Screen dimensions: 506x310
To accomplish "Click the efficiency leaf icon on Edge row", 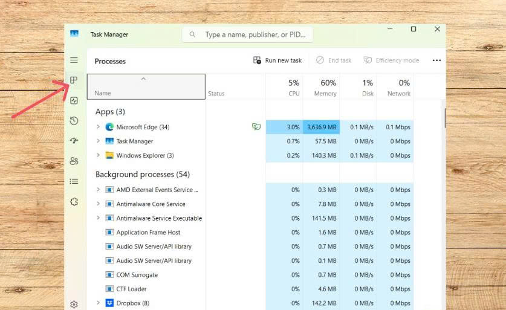I will (x=256, y=126).
